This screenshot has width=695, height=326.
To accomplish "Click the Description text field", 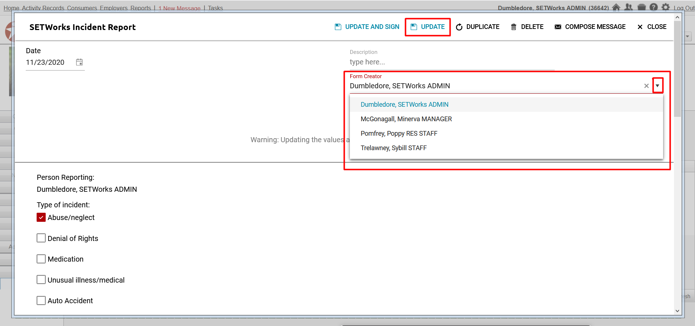I will tap(452, 62).
